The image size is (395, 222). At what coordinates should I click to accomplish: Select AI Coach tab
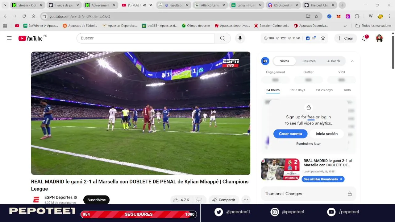[334, 61]
